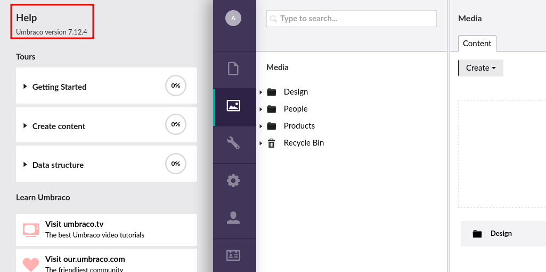The image size is (546, 272).
Task: Click the media upload drop zone
Action: coord(502,154)
